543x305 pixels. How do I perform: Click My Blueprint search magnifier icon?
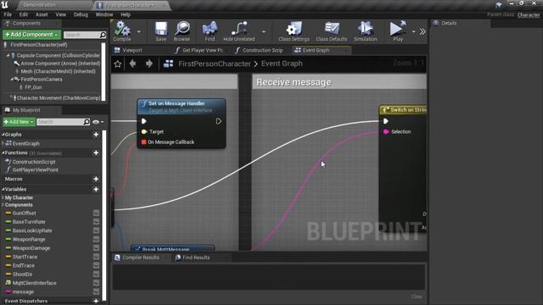pyautogui.click(x=87, y=122)
